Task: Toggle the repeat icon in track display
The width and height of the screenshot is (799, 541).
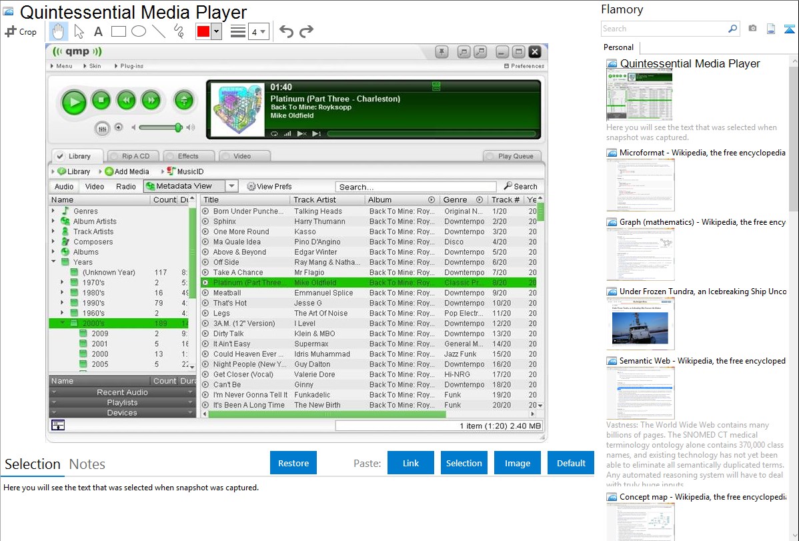Action: 275,133
